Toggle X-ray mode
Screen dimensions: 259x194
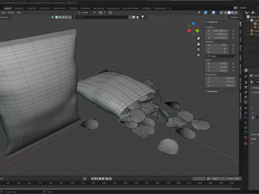(221, 12)
